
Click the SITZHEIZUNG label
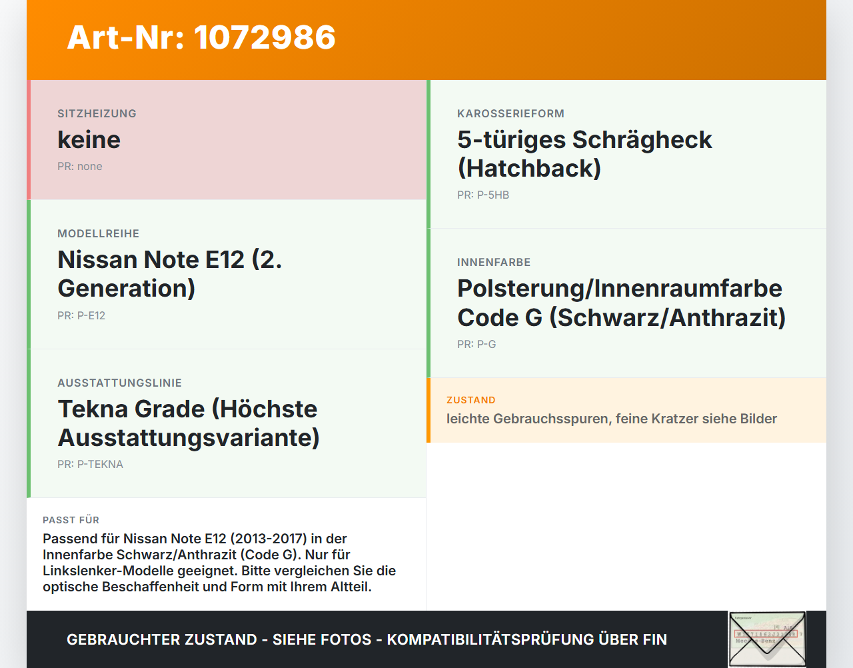tap(97, 114)
